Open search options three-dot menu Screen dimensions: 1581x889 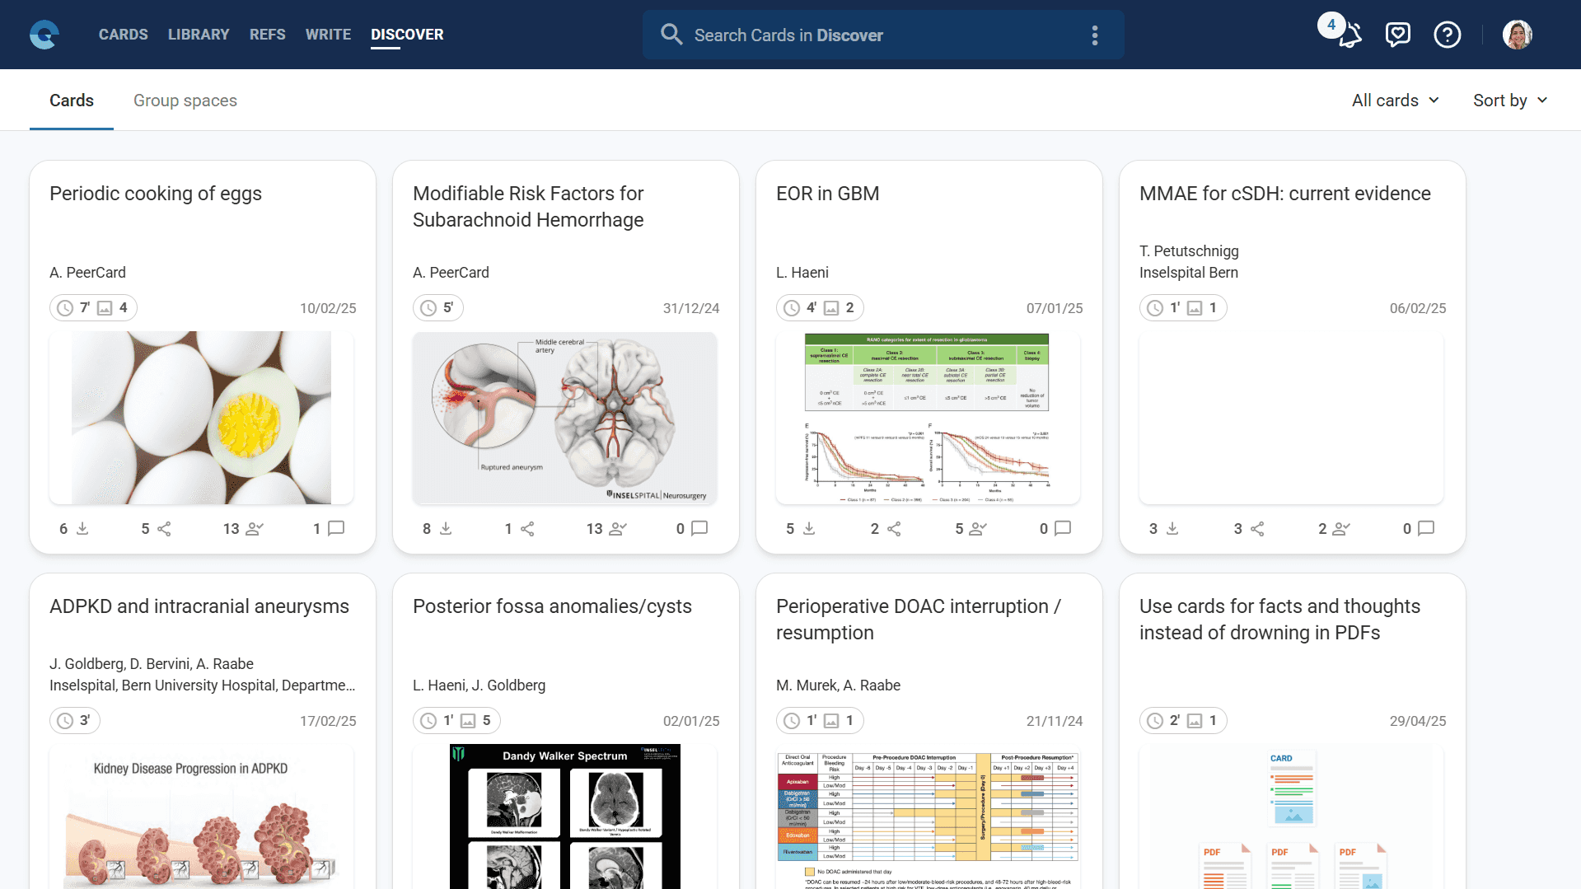[1094, 35]
